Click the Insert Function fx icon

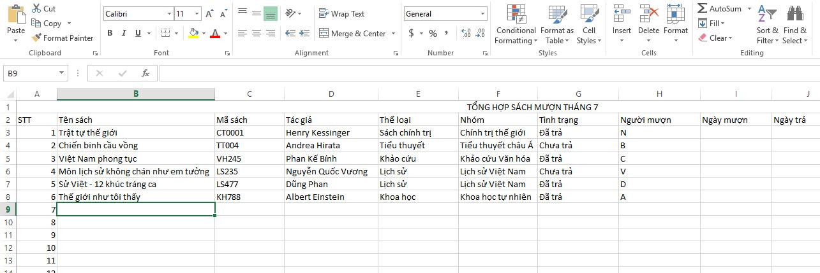pyautogui.click(x=145, y=73)
